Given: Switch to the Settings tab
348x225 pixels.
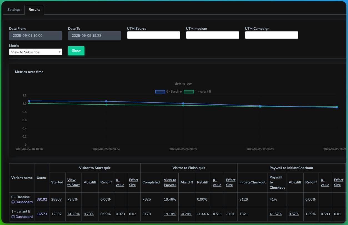Looking at the screenshot, I should (x=14, y=9).
